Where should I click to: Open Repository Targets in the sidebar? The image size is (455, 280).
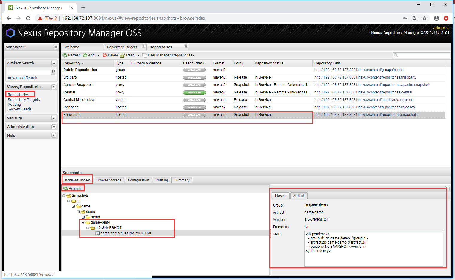[24, 100]
